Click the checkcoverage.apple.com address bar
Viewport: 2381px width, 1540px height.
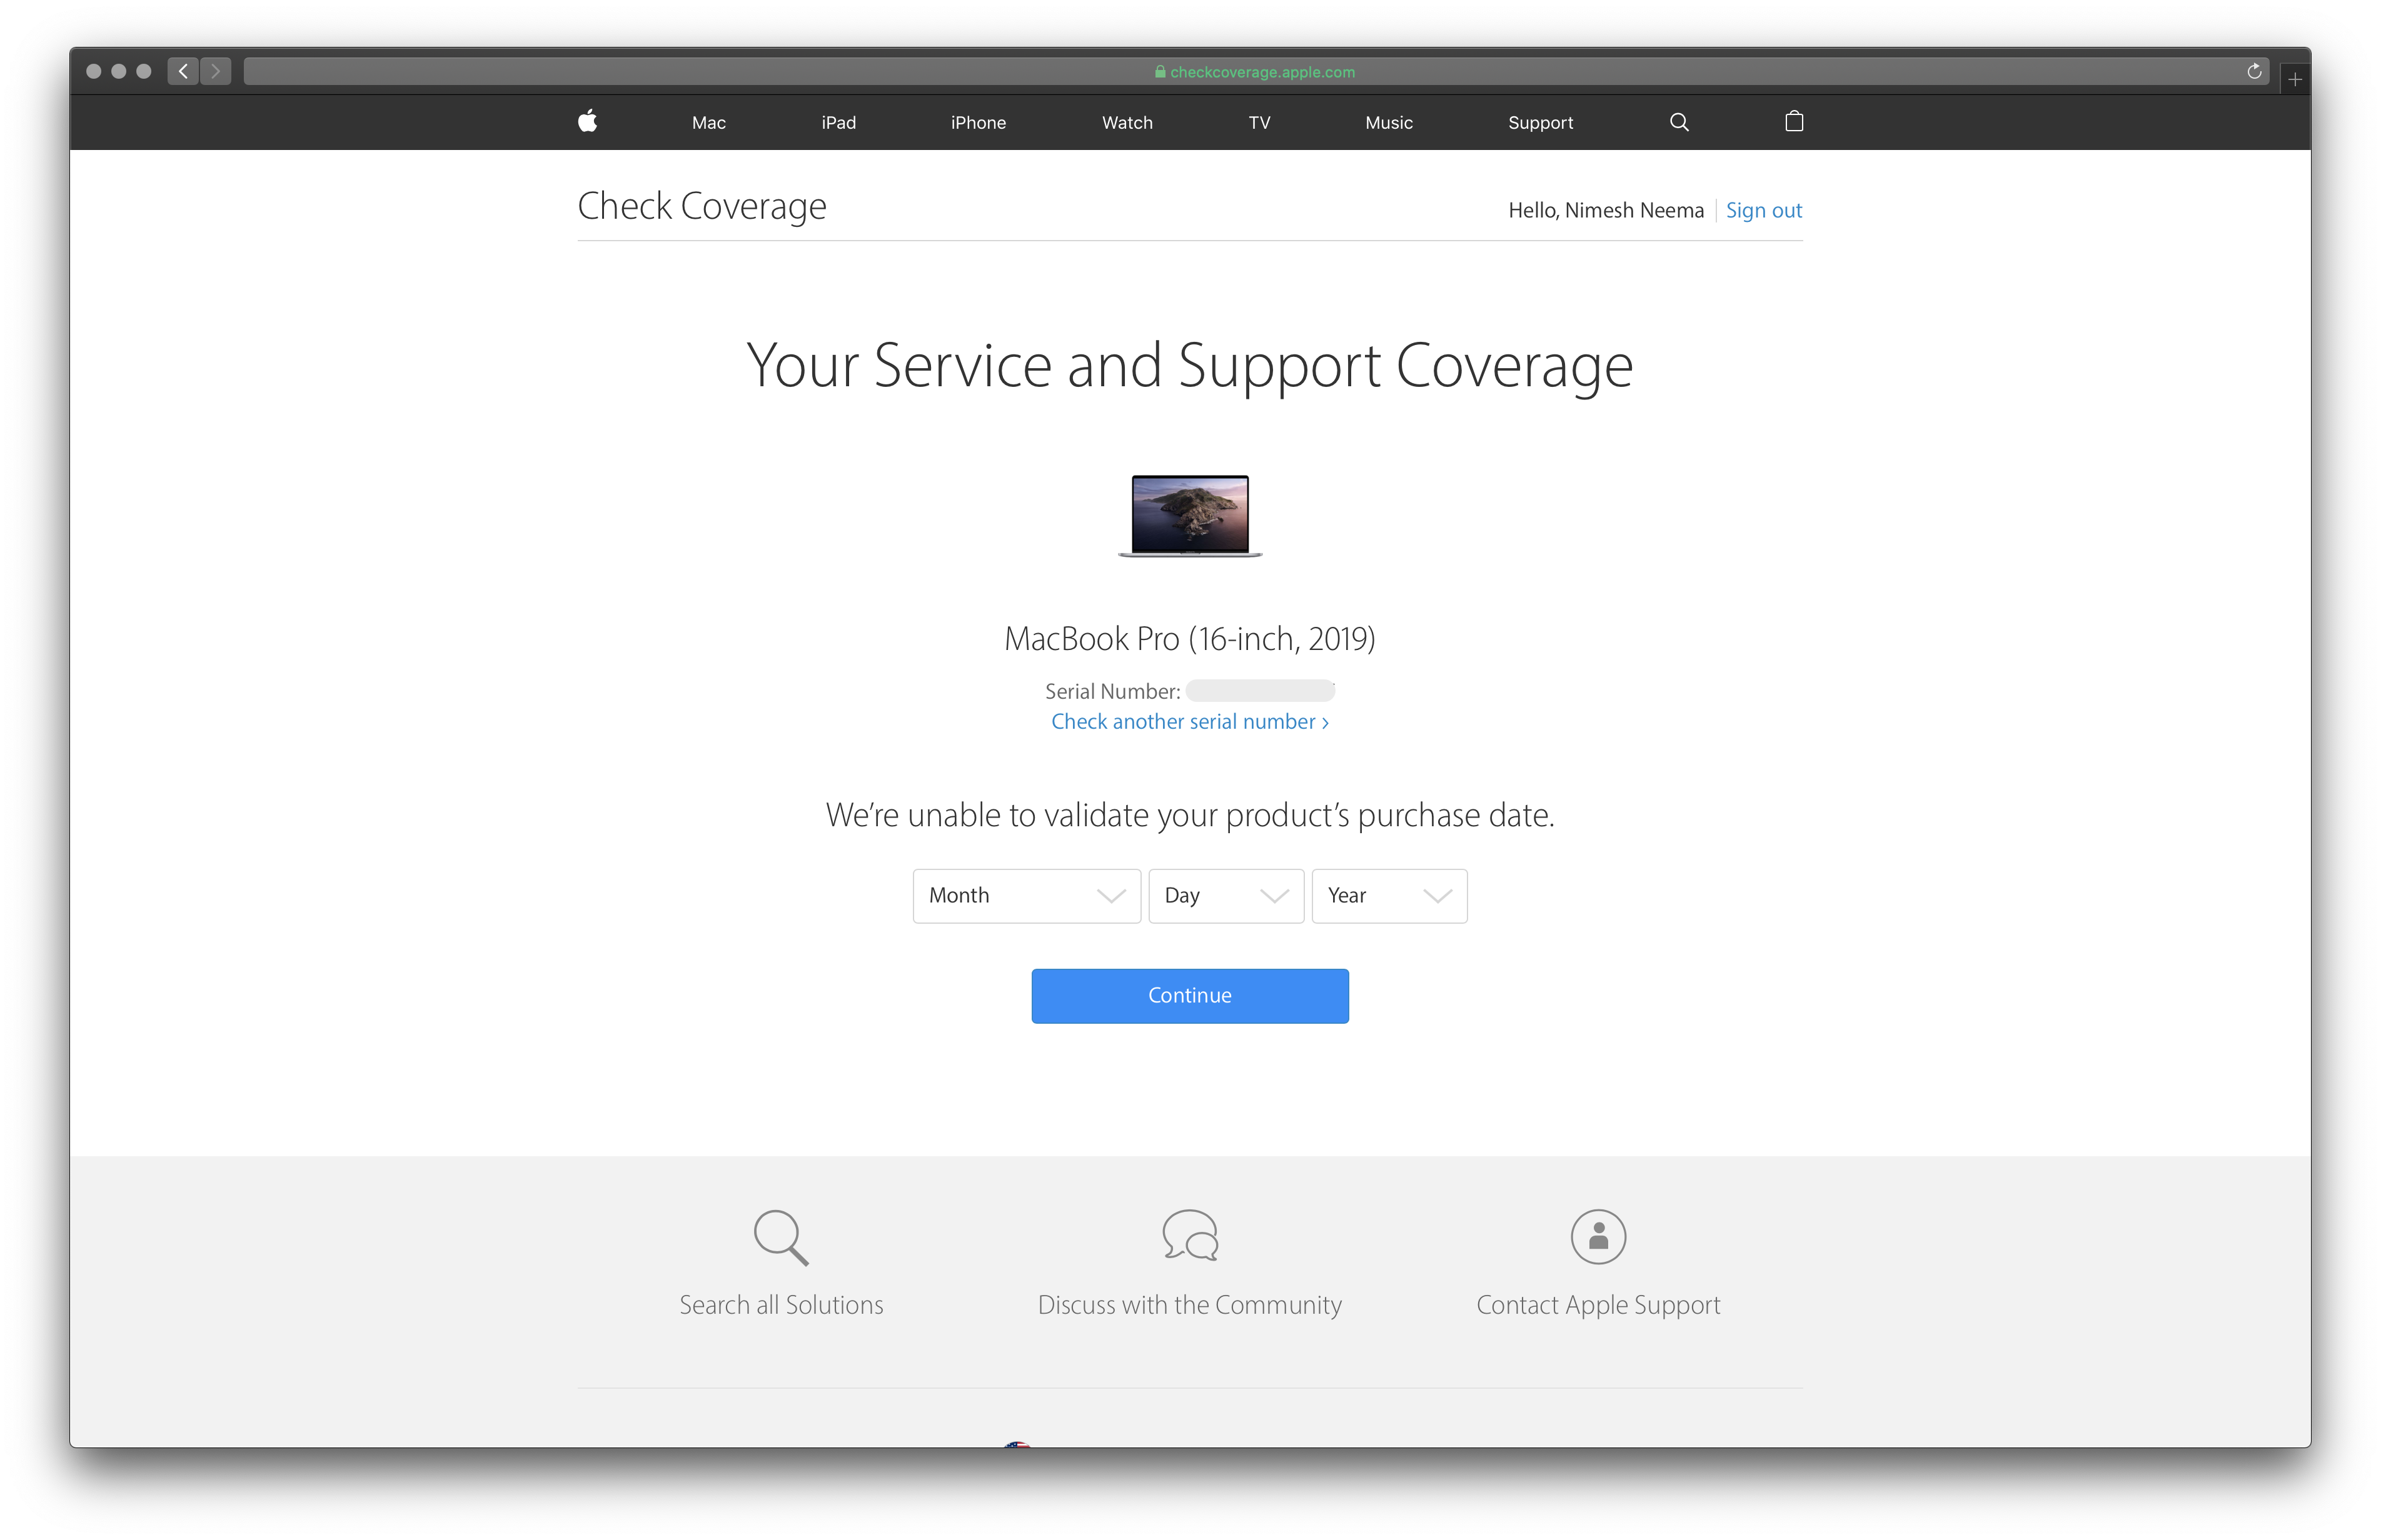point(1256,72)
